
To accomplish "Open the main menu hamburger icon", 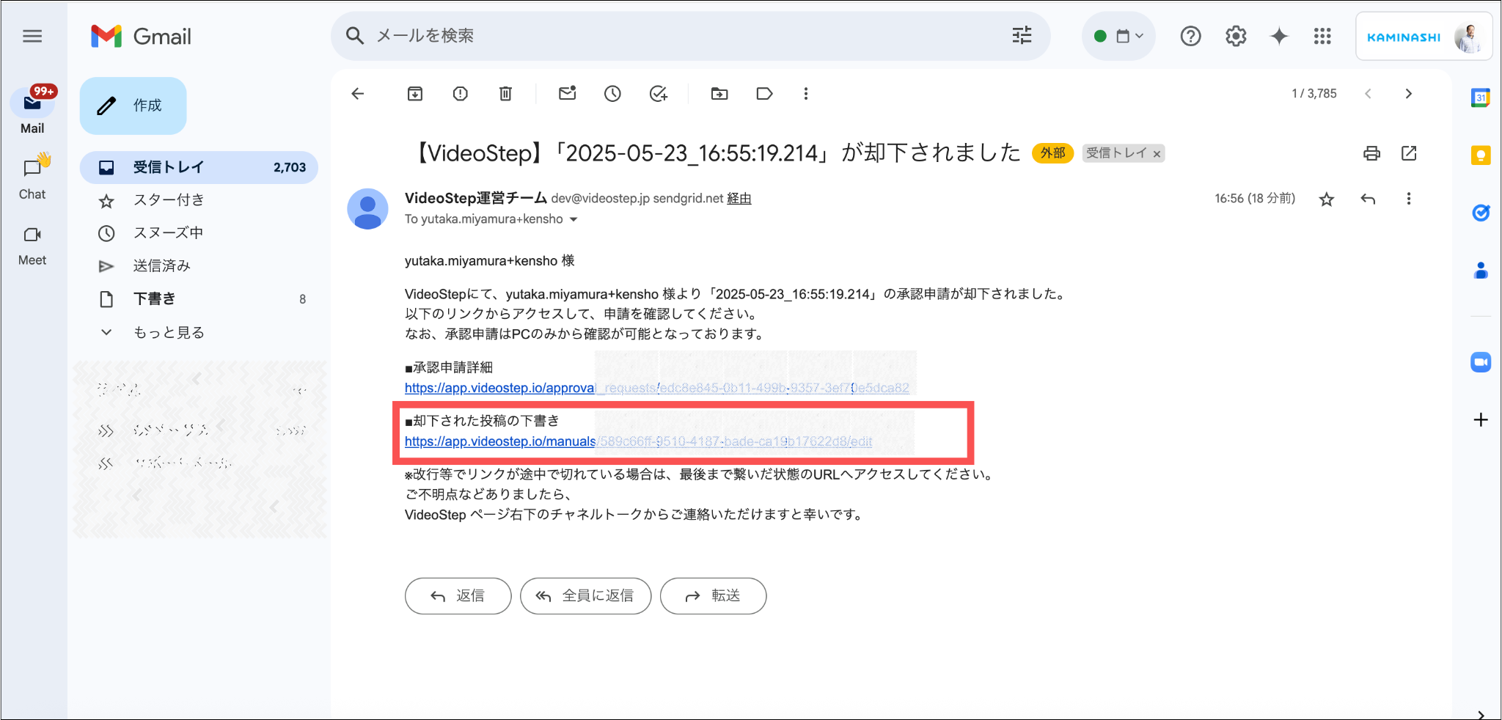I will pos(32,36).
